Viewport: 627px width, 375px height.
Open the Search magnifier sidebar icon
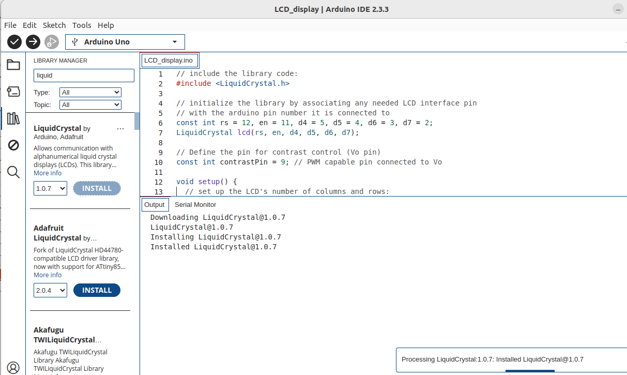(13, 172)
